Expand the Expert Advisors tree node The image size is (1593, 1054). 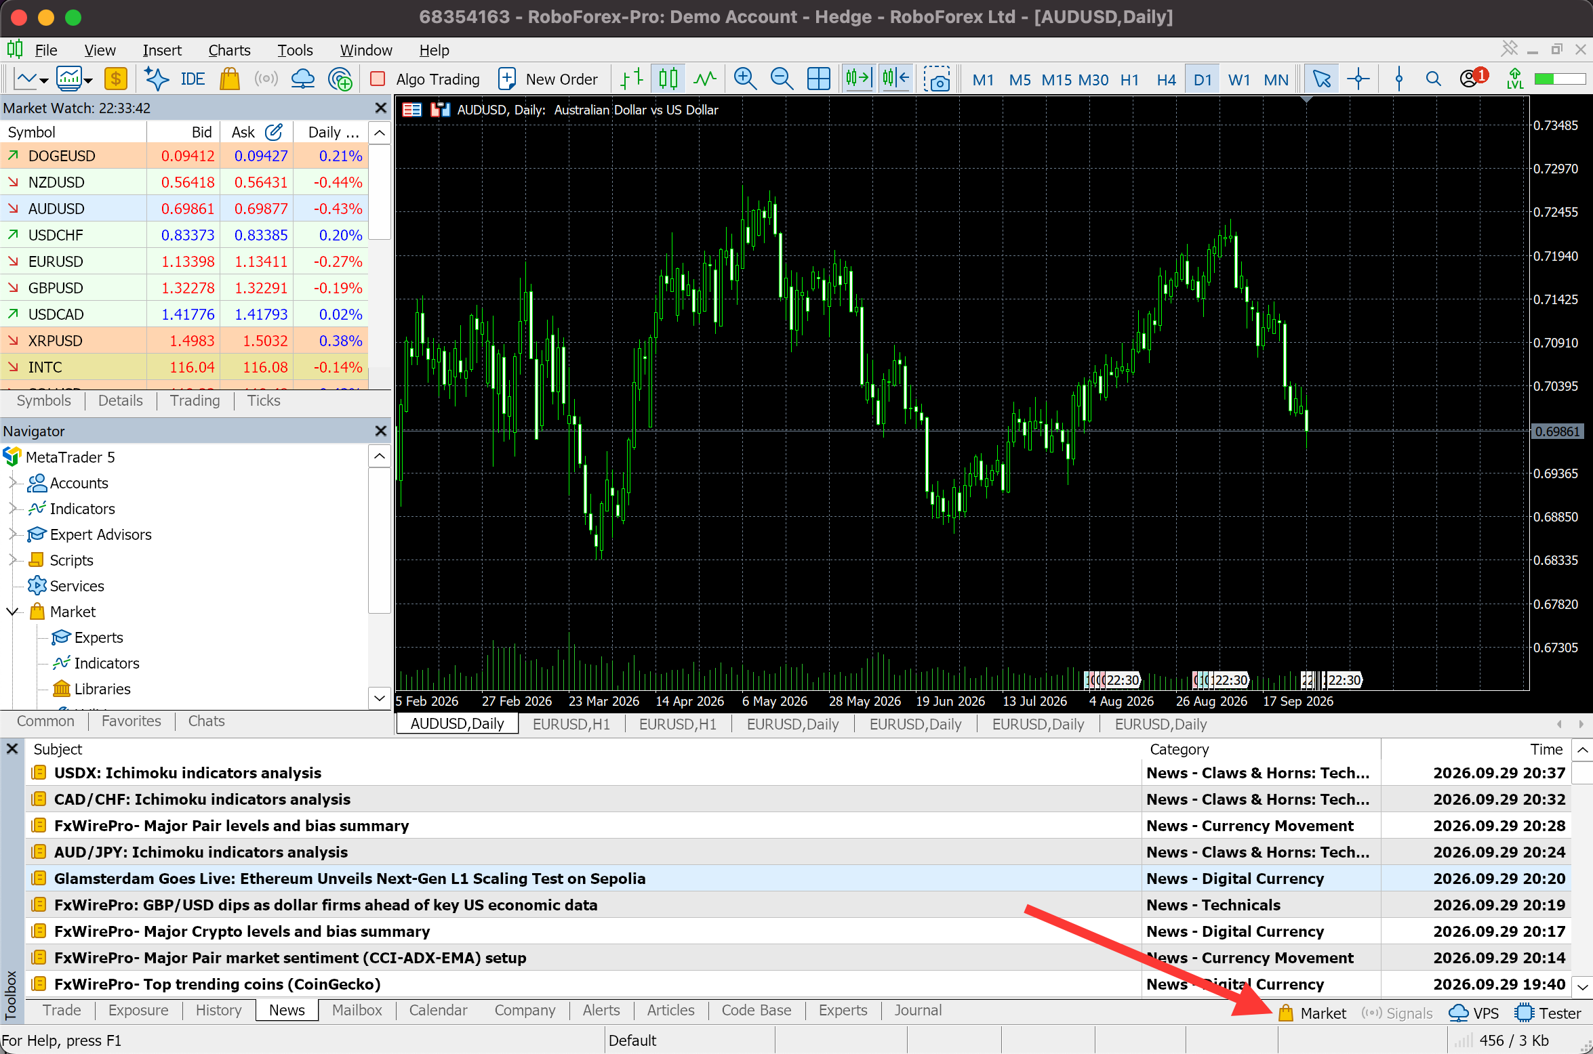click(x=12, y=534)
